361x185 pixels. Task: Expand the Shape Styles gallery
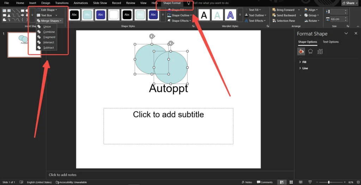point(163,15)
